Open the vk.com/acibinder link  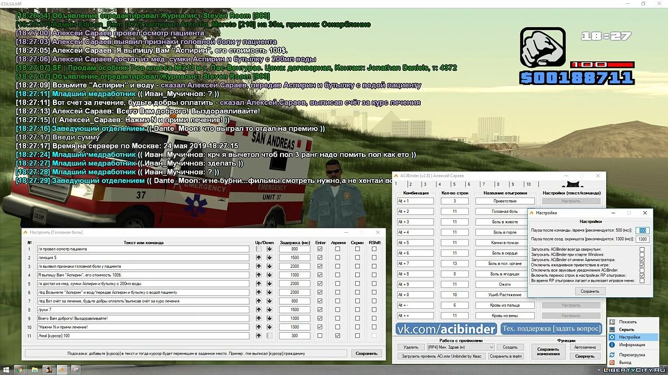(x=445, y=329)
